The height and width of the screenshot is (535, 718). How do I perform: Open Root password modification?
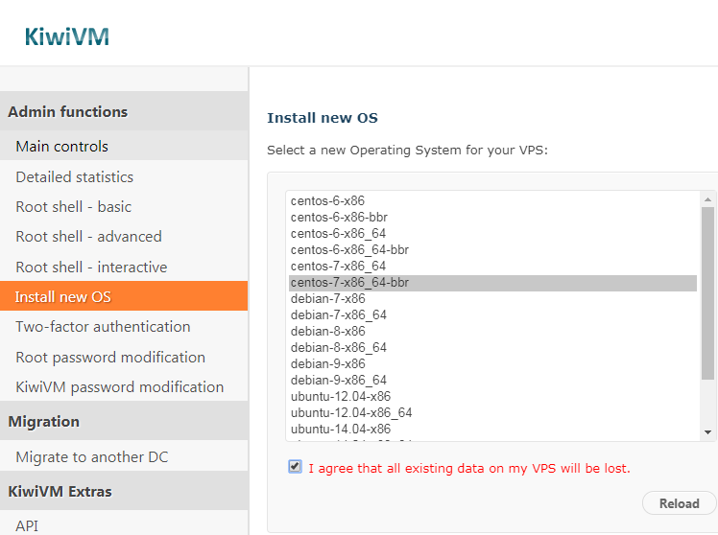tap(110, 358)
